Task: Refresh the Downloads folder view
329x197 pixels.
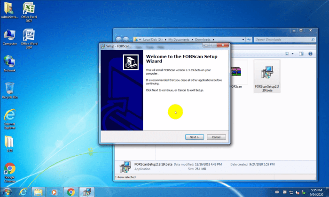Action: 249,39
